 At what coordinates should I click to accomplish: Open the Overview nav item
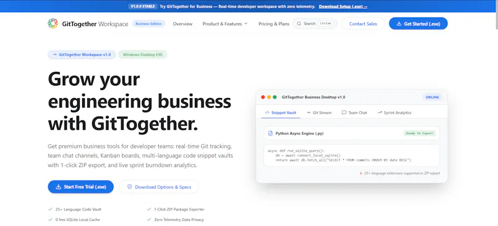click(182, 24)
